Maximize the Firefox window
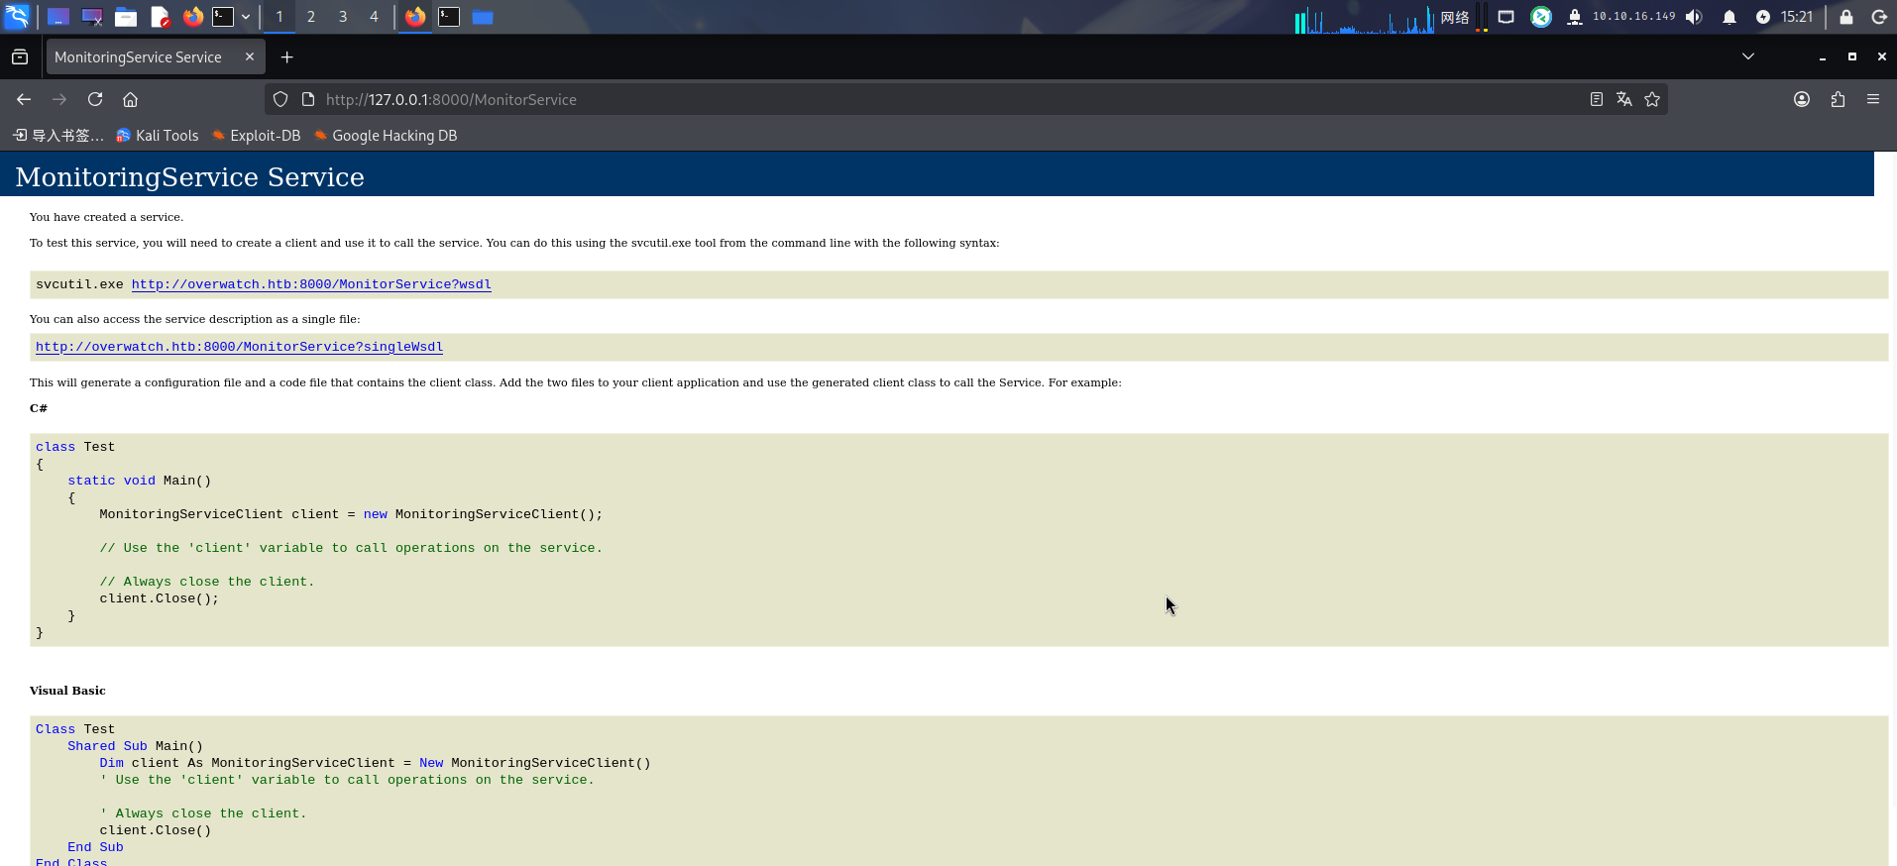The image size is (1897, 866). click(1852, 57)
